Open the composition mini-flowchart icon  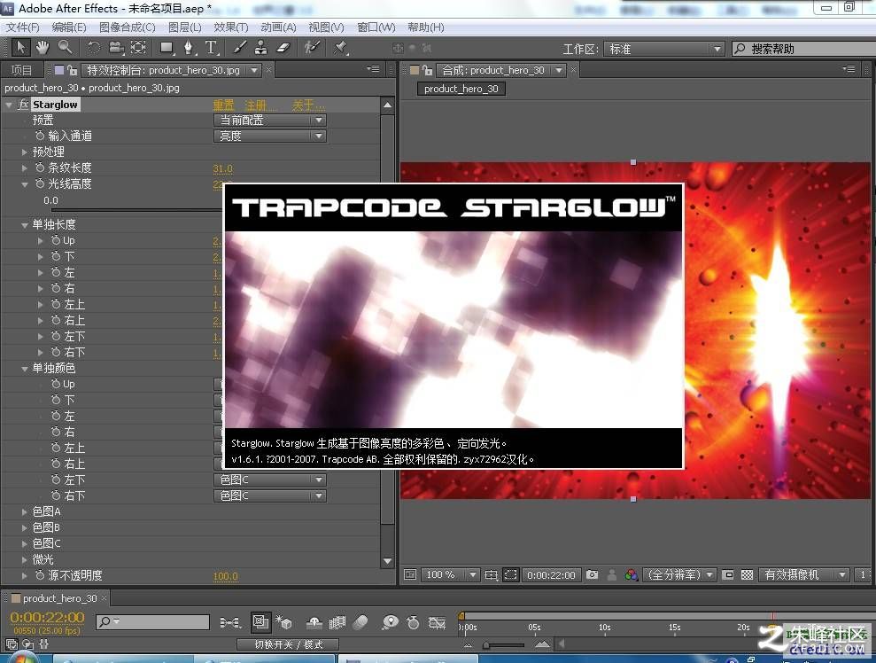pos(229,621)
